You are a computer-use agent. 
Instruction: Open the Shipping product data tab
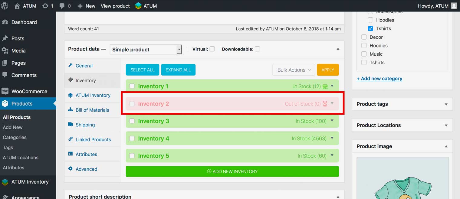pos(85,125)
